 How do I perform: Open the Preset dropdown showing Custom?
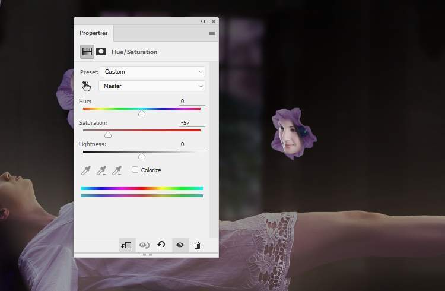152,72
